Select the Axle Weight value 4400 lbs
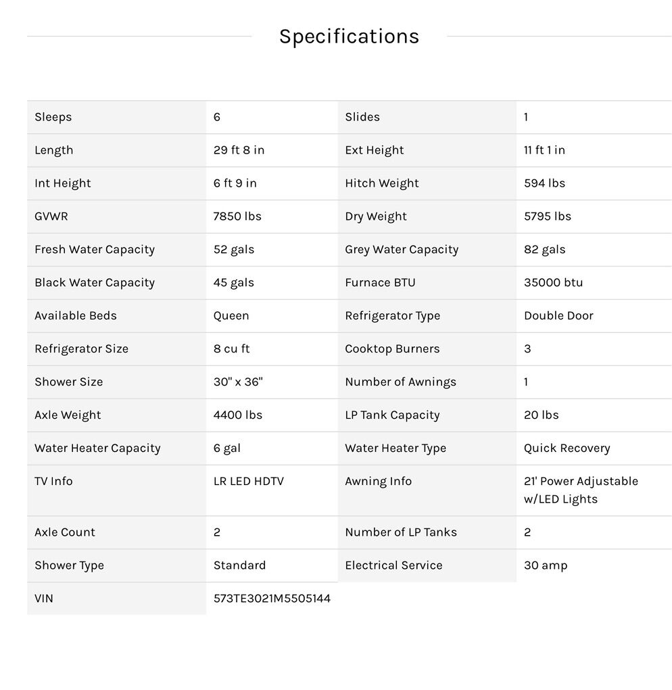Viewport: 672px width, 690px height. [237, 415]
